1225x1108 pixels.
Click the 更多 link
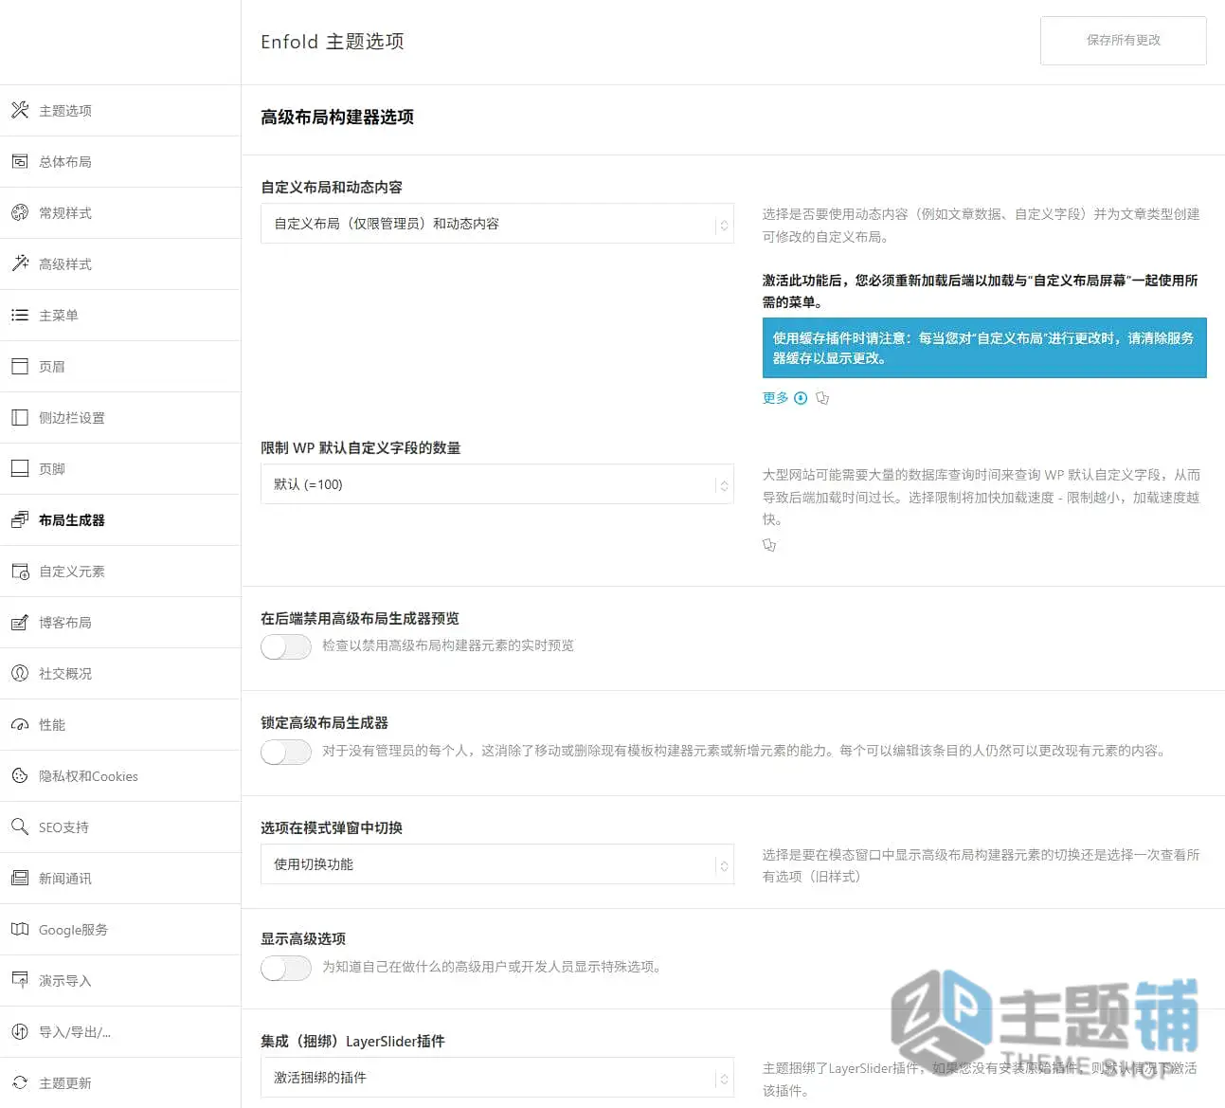[x=775, y=398]
